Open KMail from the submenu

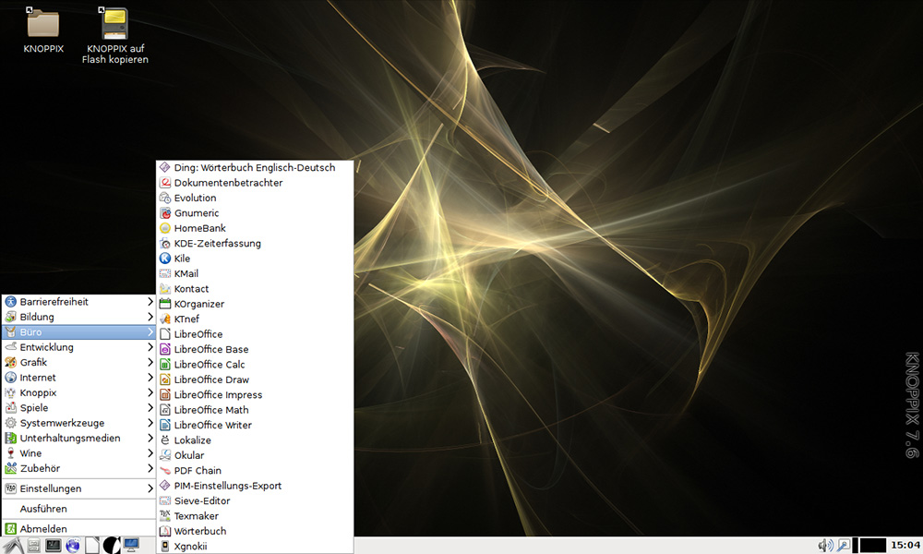[255, 273]
